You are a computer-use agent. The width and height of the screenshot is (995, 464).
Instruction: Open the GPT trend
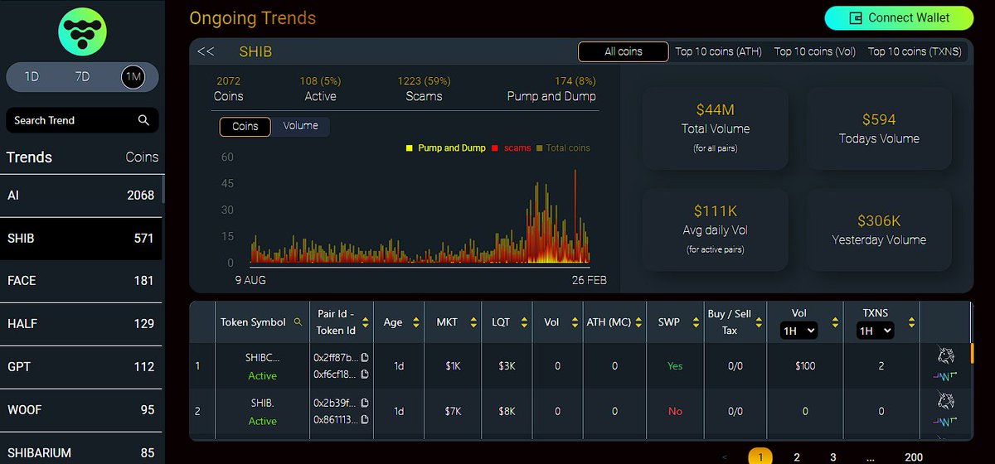(80, 367)
